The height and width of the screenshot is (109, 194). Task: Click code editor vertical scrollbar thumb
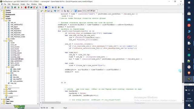[183, 73]
